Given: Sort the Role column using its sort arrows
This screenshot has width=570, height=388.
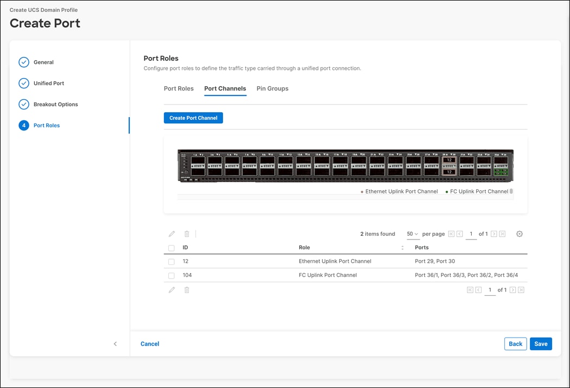Looking at the screenshot, I should (x=402, y=247).
